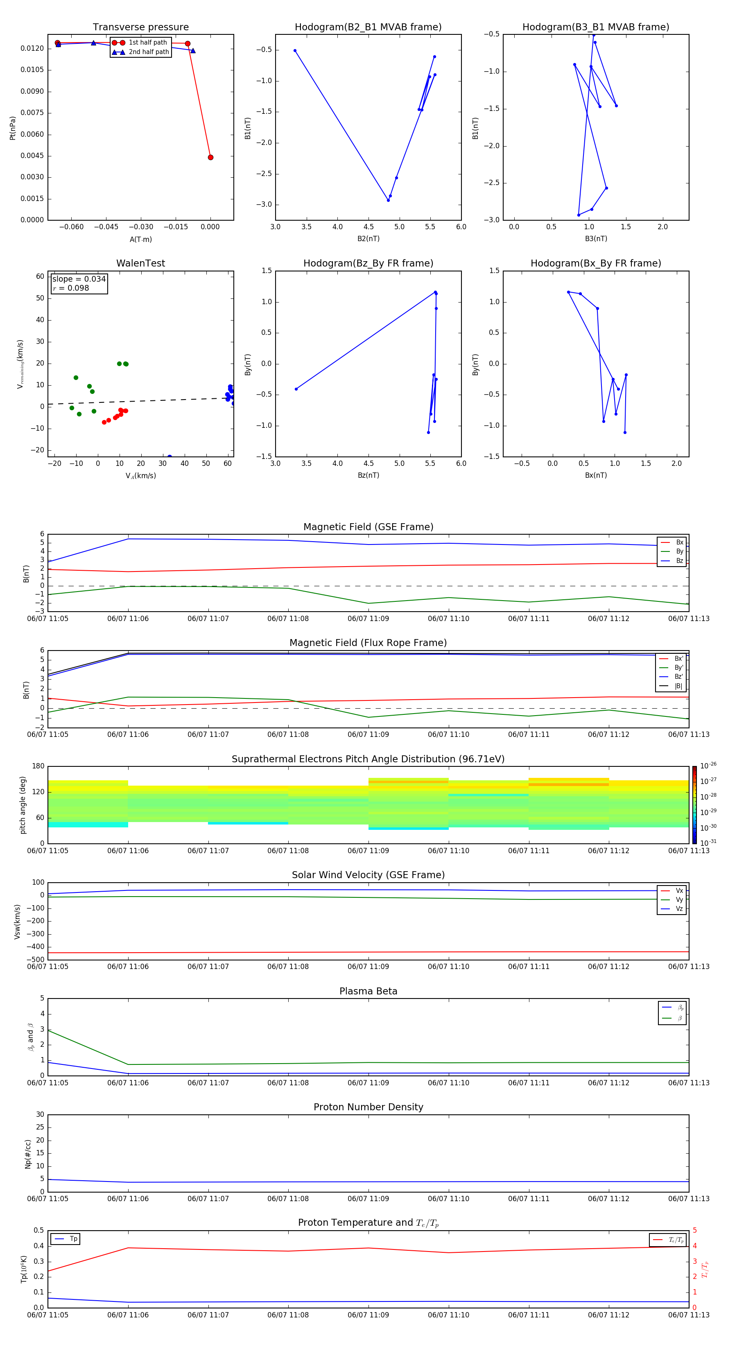Image resolution: width=737 pixels, height=1351 pixels.
Task: Click the Vx entry in velocity legend
Action: tap(672, 891)
